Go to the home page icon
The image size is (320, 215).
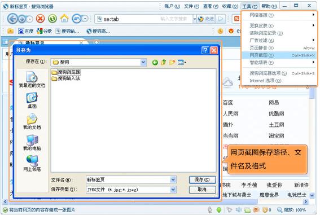tap(64, 19)
